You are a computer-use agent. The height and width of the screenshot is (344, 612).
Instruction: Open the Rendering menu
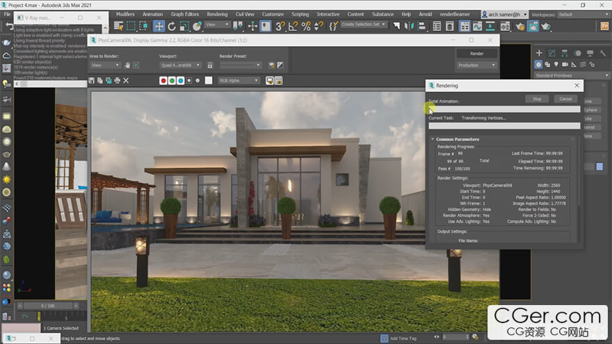tap(217, 14)
